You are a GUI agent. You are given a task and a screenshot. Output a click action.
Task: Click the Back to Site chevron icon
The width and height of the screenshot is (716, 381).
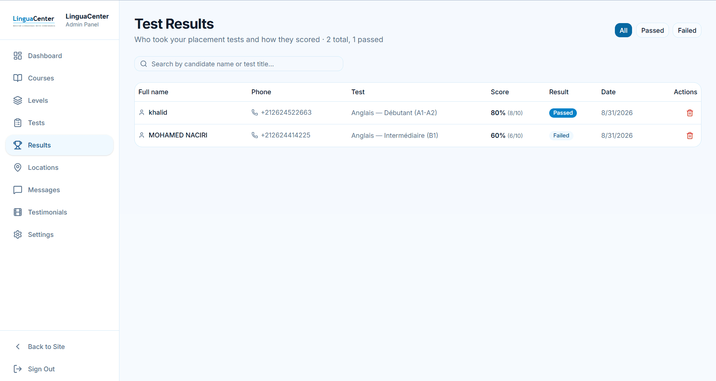click(x=18, y=347)
